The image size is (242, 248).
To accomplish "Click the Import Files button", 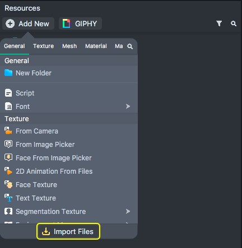I will tap(68, 231).
